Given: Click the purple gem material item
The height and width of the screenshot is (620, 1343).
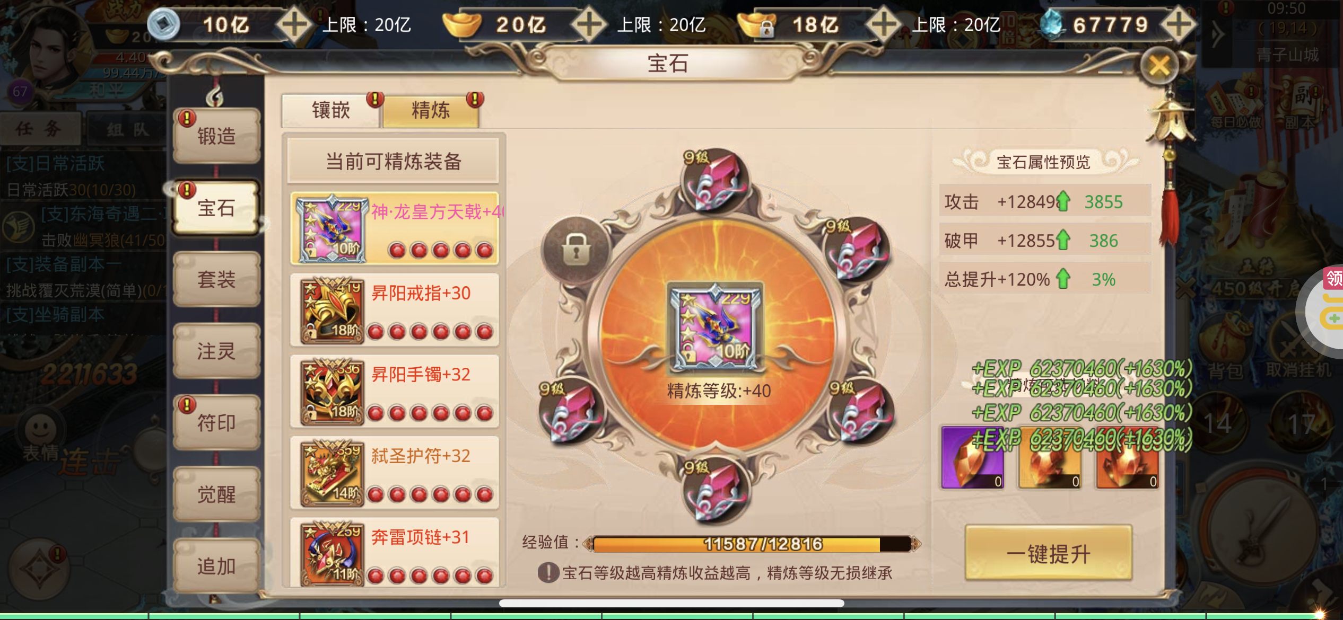Looking at the screenshot, I should 972,458.
